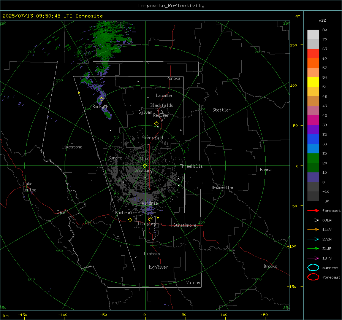Click the Olds label
342x320 pixels.
click(145, 159)
